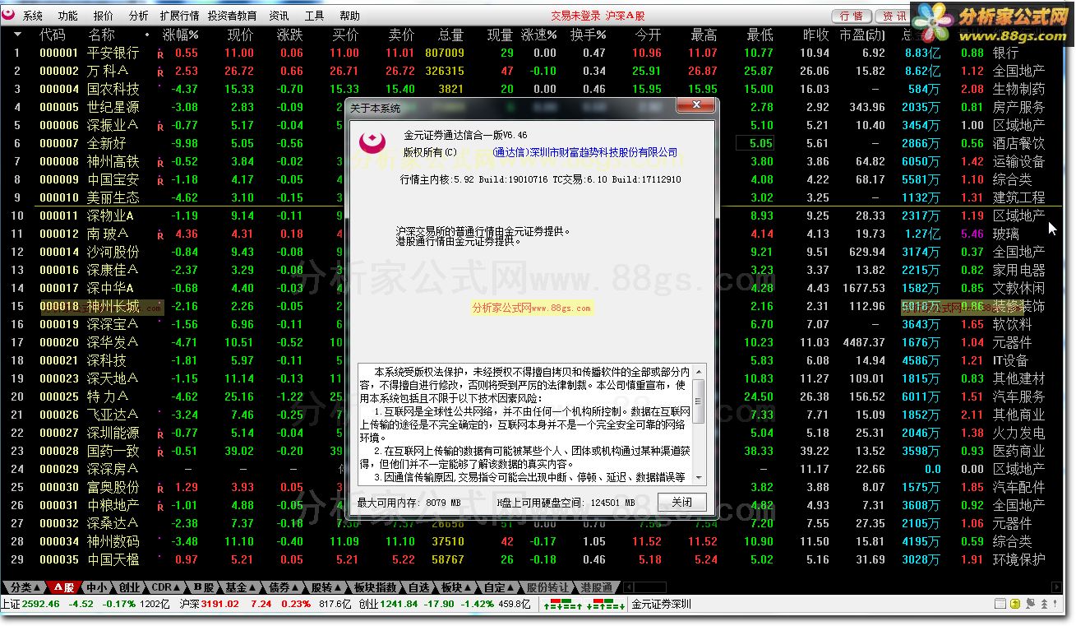Expand the 自定 tab menu
1076x626 pixels.
[499, 587]
